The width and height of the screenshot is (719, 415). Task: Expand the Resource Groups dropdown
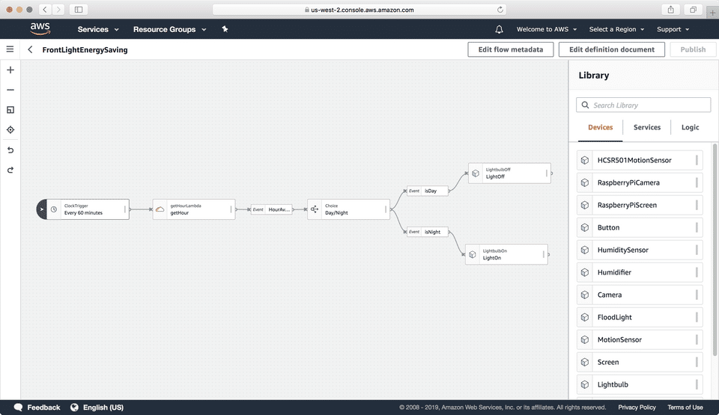[x=170, y=29]
